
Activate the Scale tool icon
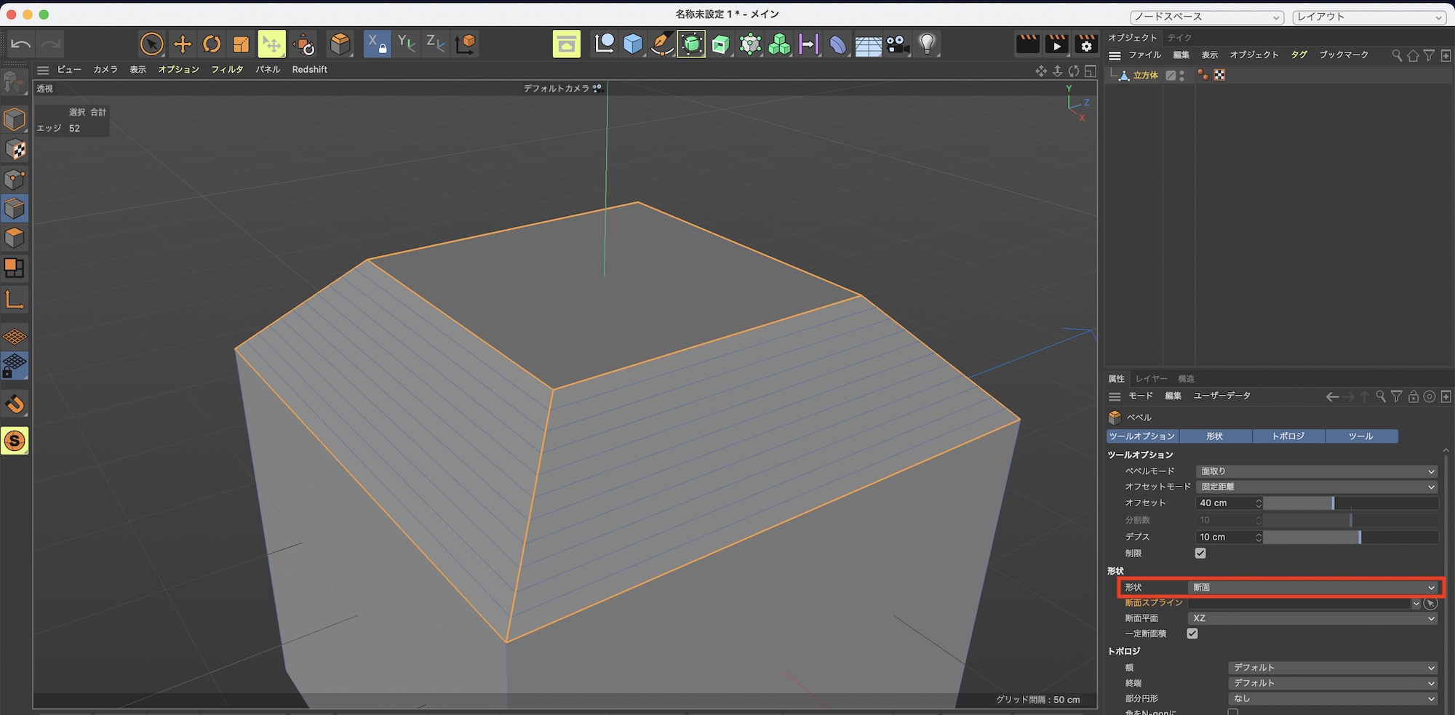(x=241, y=44)
